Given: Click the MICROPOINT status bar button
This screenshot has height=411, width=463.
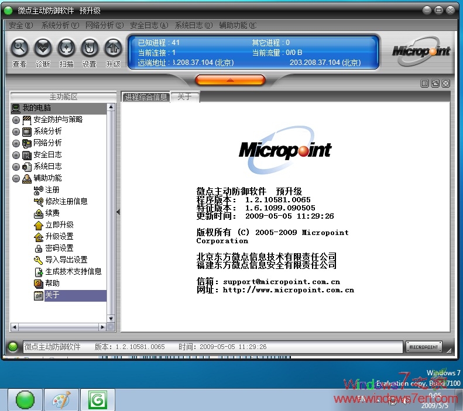Looking at the screenshot, I should click(424, 347).
